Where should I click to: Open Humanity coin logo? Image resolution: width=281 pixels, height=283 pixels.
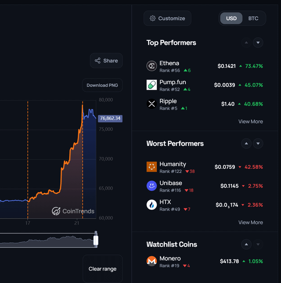coord(151,167)
